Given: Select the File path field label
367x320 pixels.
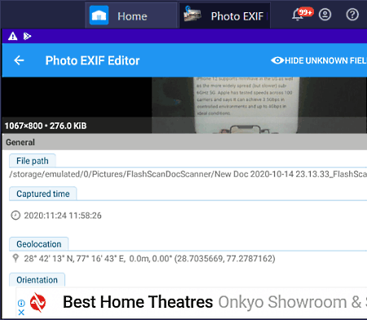Looking at the screenshot, I should coord(33,161).
